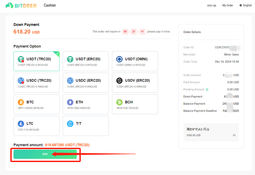Click the USDC (ERC20) coin icon
The image size is (255, 175).
click(x=70, y=81)
